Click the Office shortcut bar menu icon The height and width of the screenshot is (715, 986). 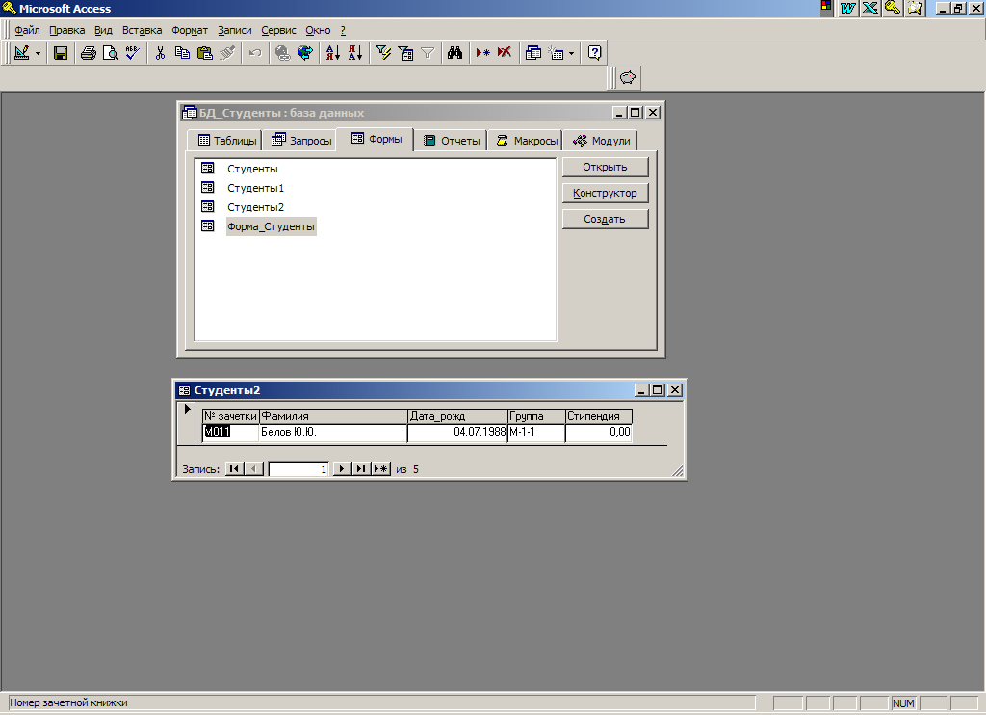pos(826,7)
